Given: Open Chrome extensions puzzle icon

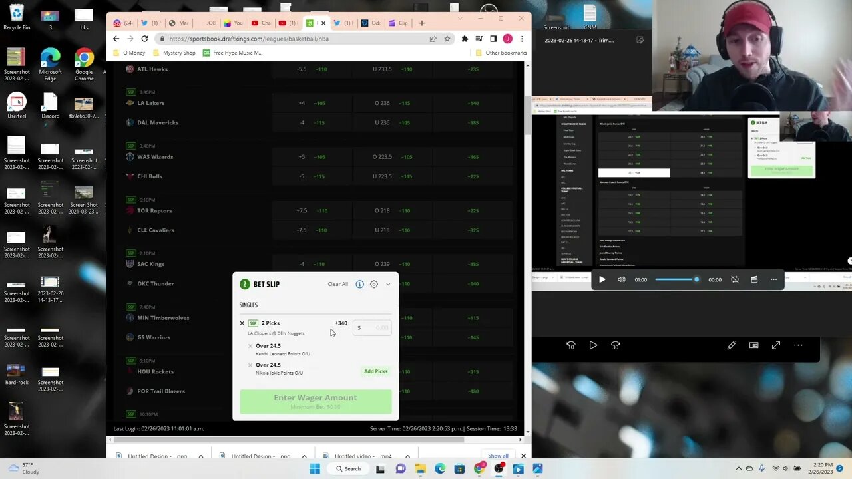Looking at the screenshot, I should tap(465, 39).
